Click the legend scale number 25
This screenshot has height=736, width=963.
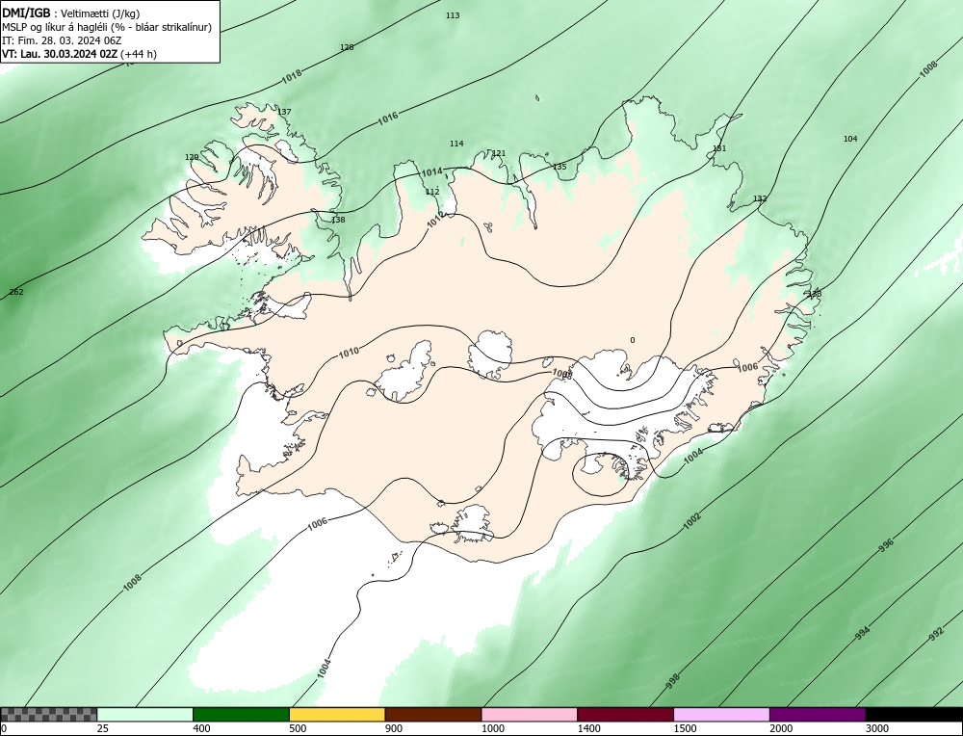103,729
